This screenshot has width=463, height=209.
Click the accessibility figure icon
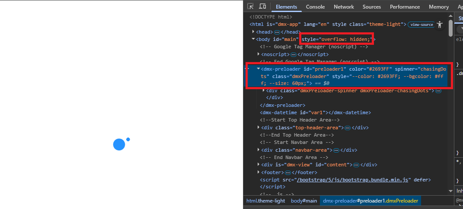pyautogui.click(x=440, y=25)
